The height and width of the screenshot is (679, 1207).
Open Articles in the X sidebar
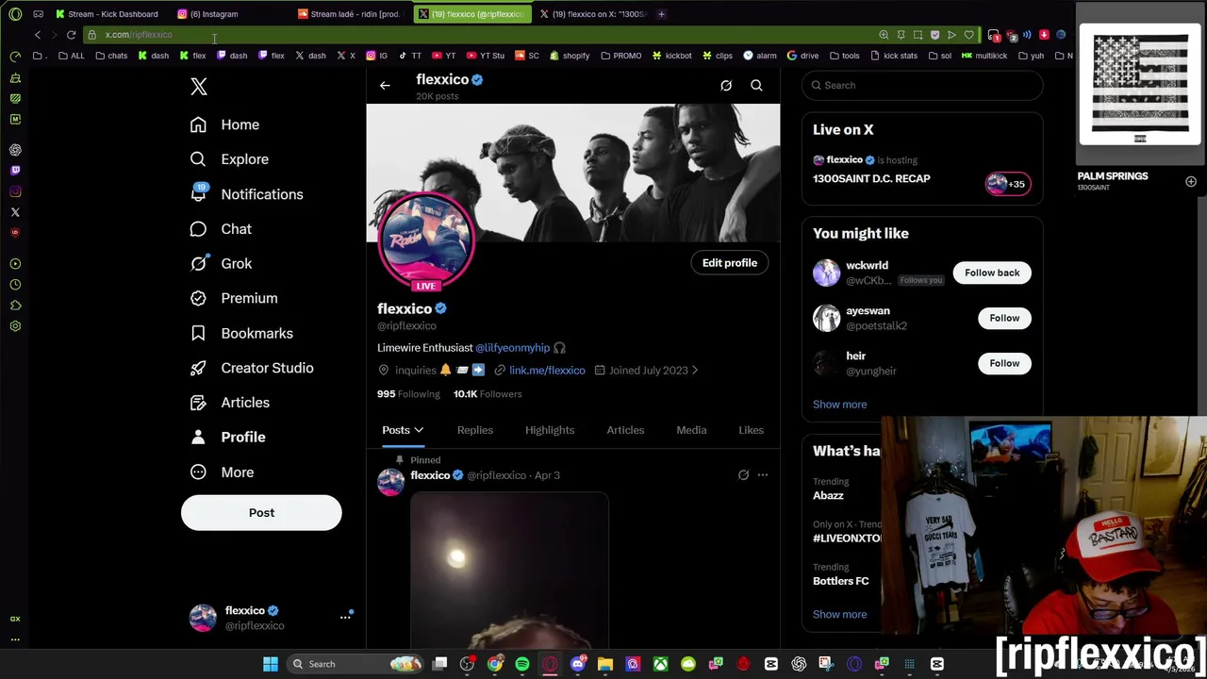[x=230, y=403]
